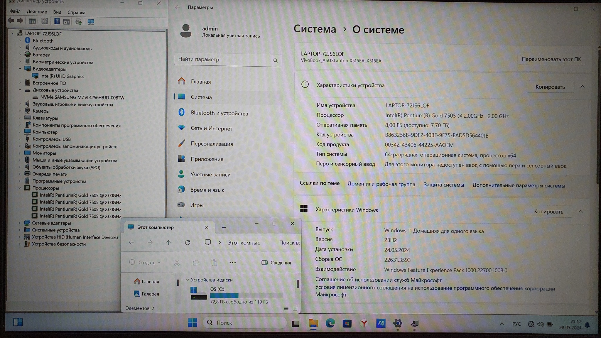
Task: Click the Widgets icon on taskbar
Action: [x=18, y=322]
